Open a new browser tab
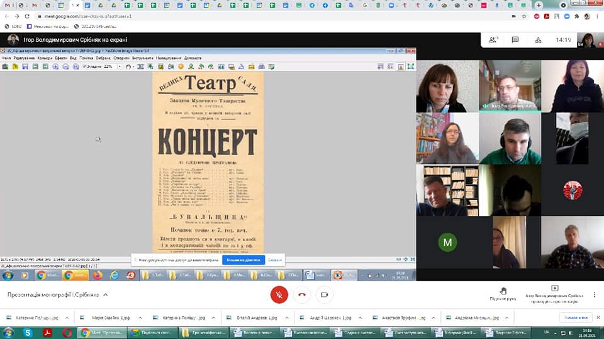 (x=539, y=5)
